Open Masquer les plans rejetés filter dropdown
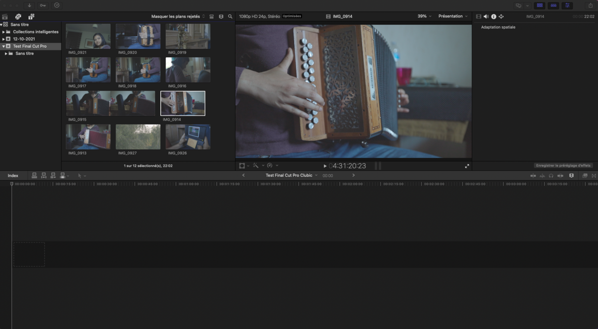Viewport: 598px width, 329px height. (x=178, y=16)
